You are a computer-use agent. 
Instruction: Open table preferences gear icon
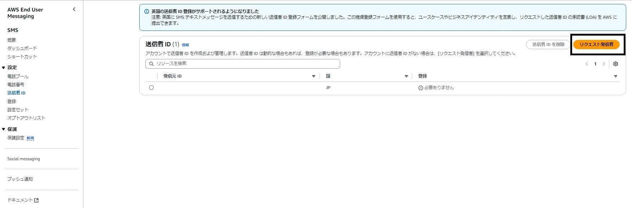[x=616, y=64]
